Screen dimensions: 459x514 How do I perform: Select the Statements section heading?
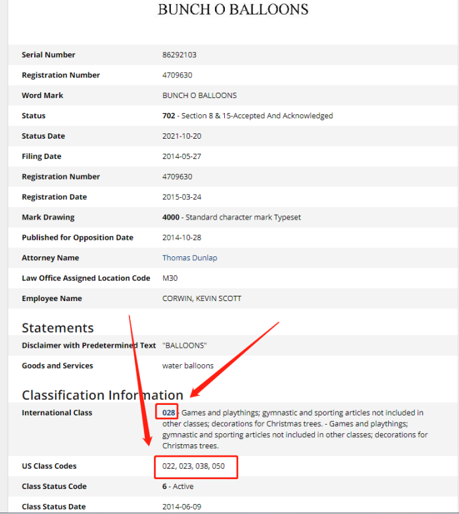58,328
